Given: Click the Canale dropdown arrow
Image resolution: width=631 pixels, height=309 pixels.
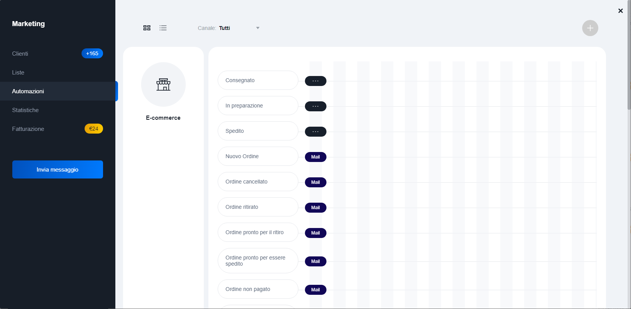Looking at the screenshot, I should tap(258, 28).
